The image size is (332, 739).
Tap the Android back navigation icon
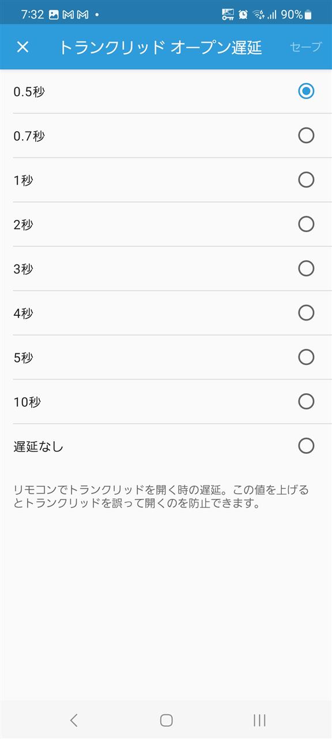tap(73, 719)
